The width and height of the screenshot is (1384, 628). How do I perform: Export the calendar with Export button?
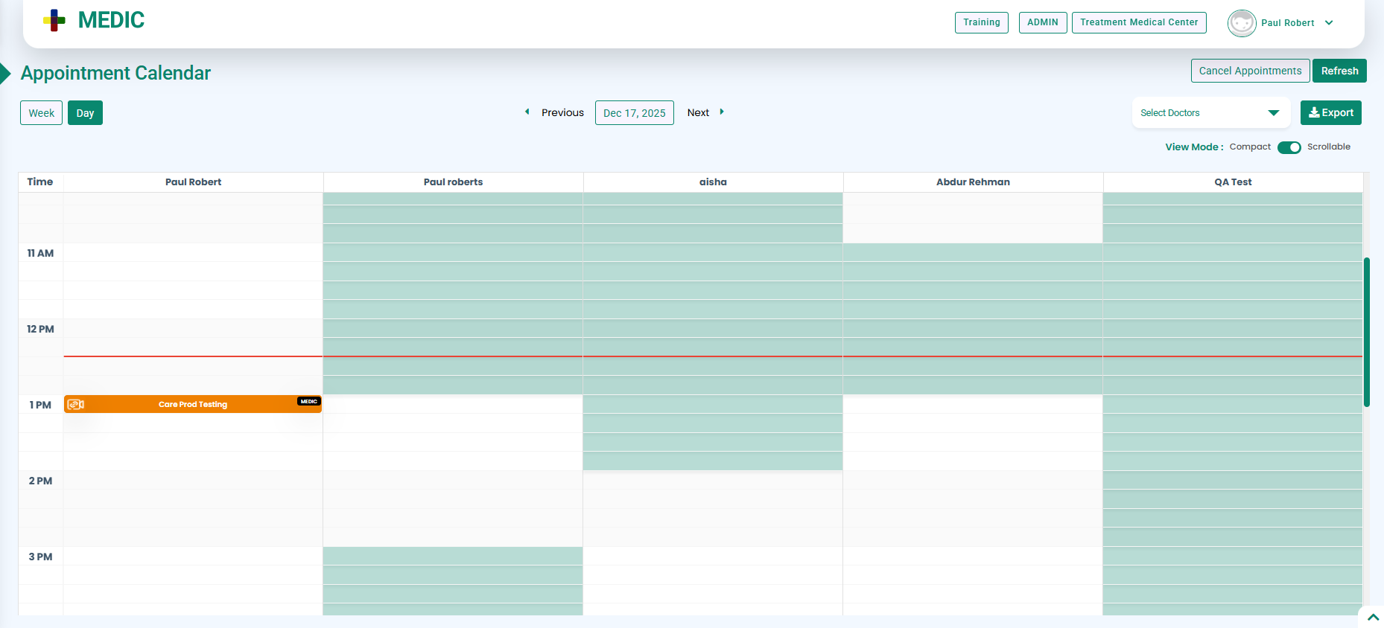[x=1330, y=113]
